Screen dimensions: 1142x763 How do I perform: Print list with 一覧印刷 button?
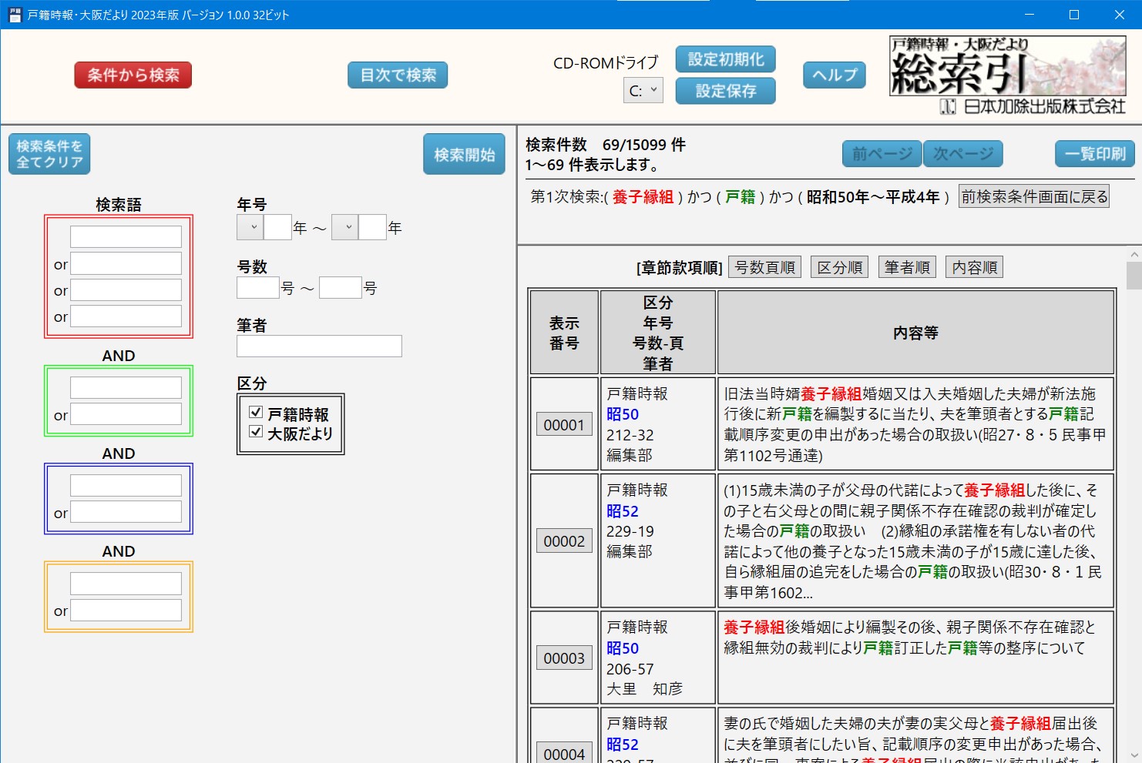point(1094,154)
